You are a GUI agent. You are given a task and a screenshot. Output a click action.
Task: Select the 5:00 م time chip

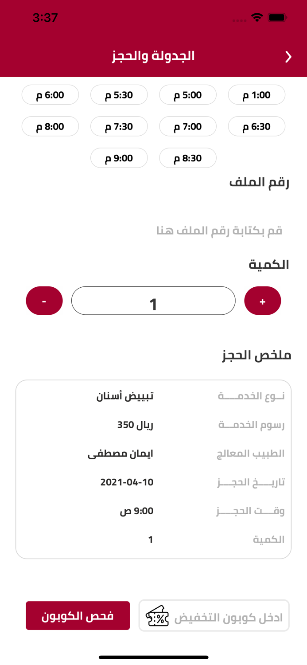188,94
